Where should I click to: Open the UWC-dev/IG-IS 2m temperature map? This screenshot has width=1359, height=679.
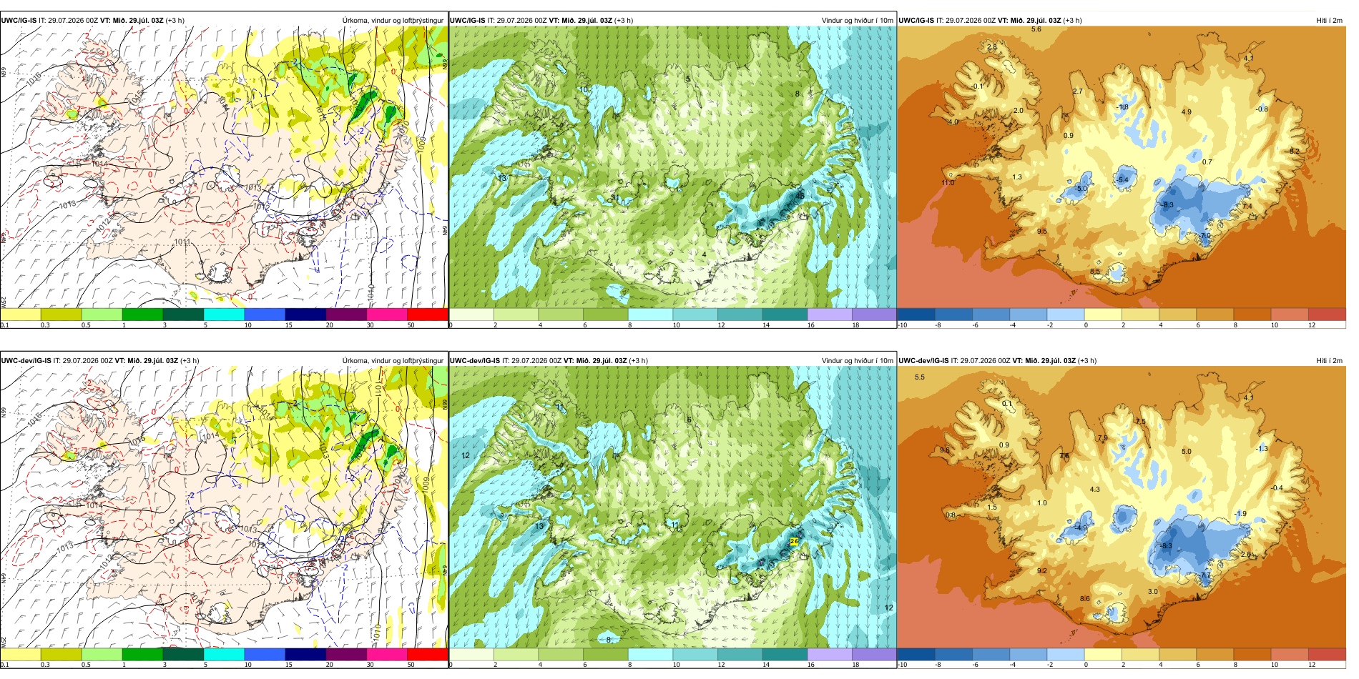(1122, 510)
